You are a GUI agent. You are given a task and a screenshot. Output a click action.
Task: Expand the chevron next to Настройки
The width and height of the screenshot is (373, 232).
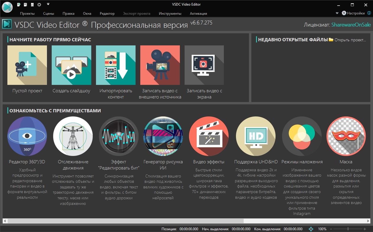pyautogui.click(x=337, y=13)
